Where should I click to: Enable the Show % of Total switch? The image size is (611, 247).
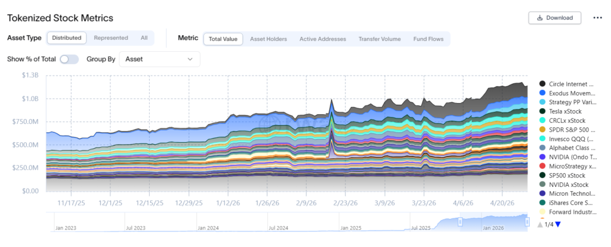click(x=69, y=59)
